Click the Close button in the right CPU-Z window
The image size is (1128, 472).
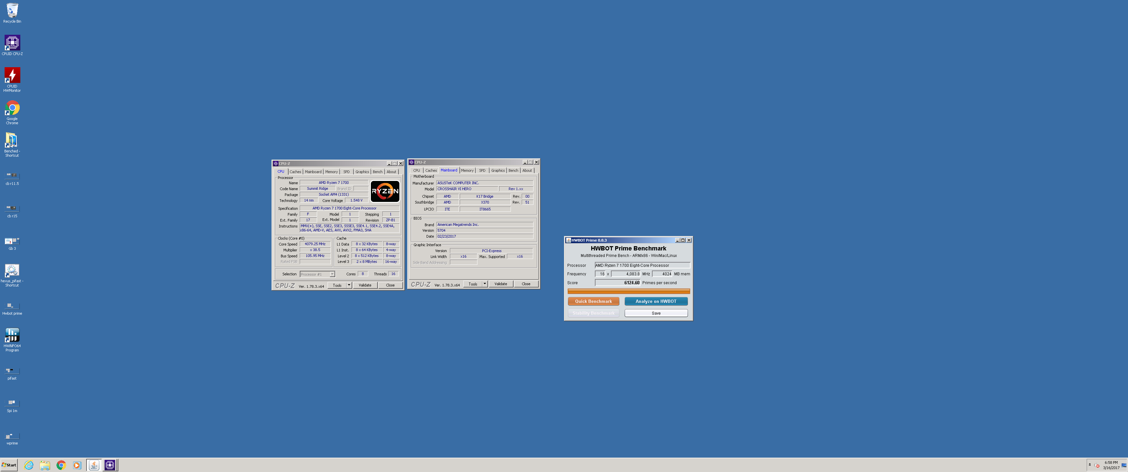tap(526, 284)
